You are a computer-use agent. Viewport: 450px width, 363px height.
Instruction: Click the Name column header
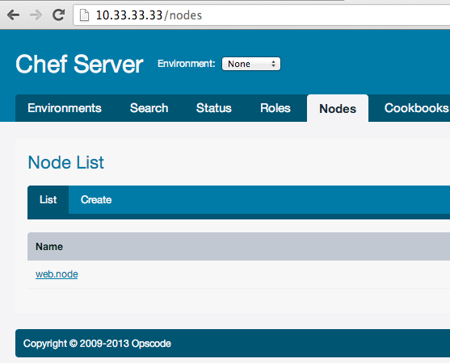49,246
